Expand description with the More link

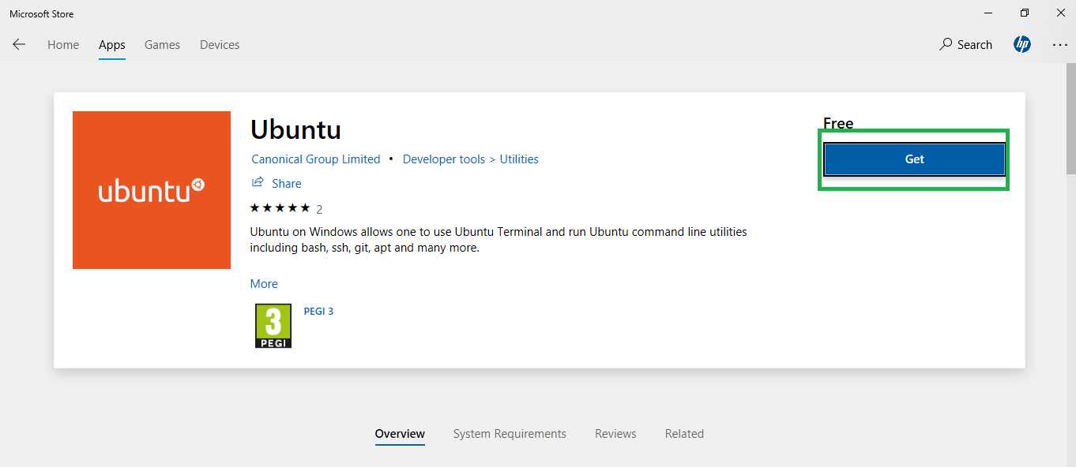[x=264, y=284]
